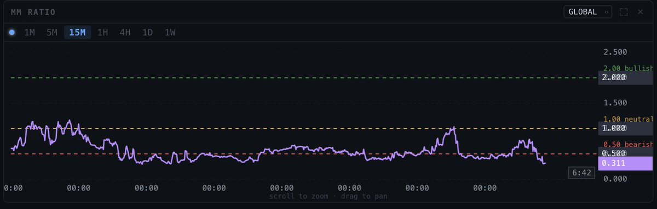Click the 1.500 axis value
This screenshot has width=657, height=209.
tap(615, 103)
